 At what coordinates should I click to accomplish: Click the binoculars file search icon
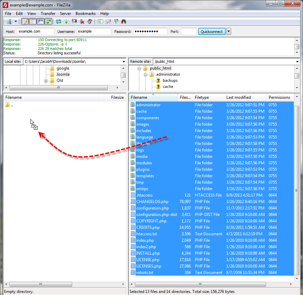[x=124, y=21]
